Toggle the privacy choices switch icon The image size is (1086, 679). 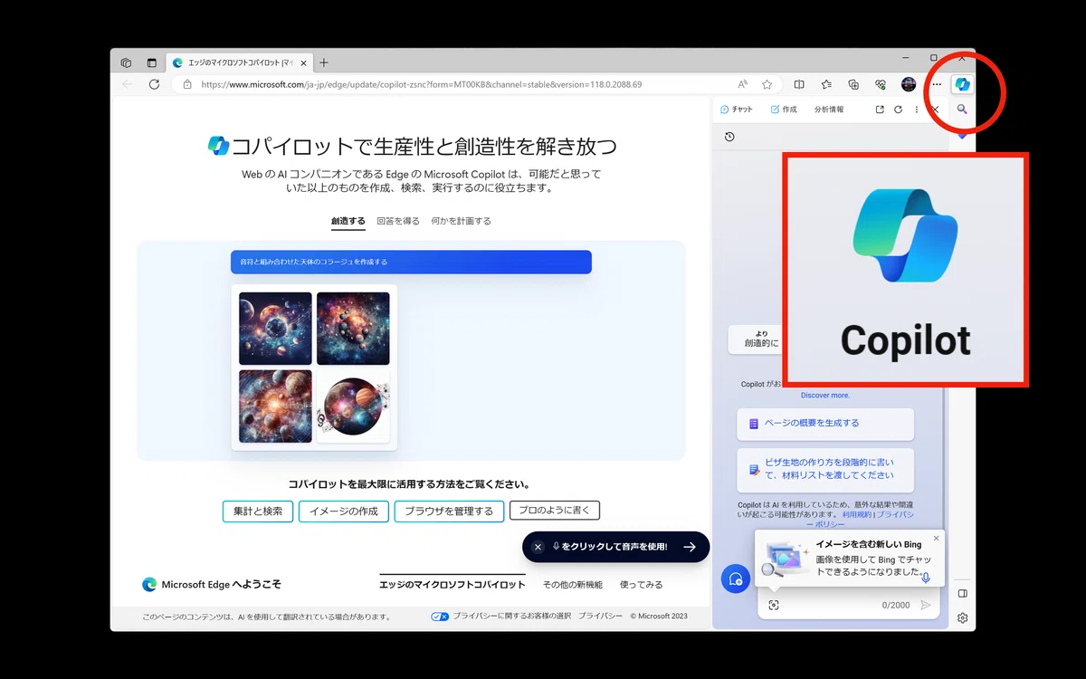point(440,617)
